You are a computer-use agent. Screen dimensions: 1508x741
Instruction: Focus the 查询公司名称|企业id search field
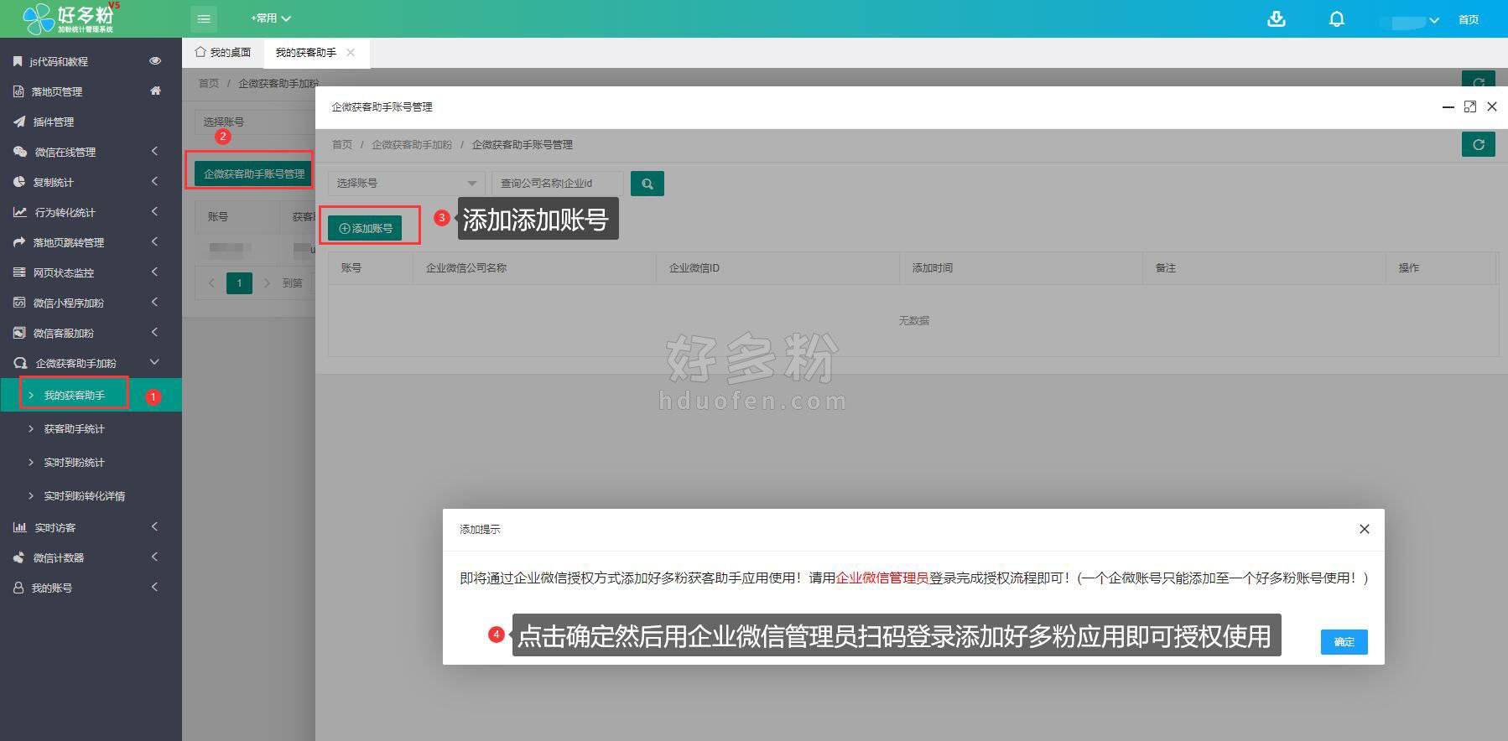[557, 184]
